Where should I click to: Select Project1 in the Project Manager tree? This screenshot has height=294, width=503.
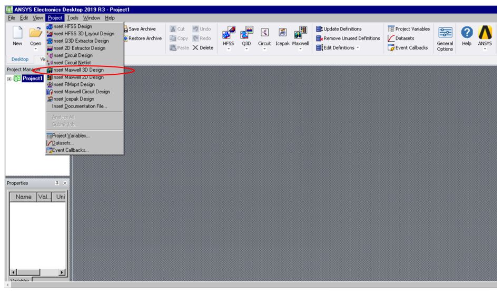point(33,79)
